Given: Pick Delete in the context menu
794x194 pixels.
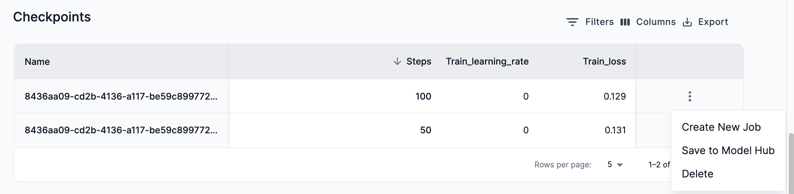Looking at the screenshot, I should tap(697, 174).
